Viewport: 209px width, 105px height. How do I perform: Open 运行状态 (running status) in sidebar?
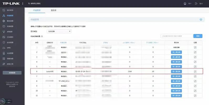pos(8,10)
